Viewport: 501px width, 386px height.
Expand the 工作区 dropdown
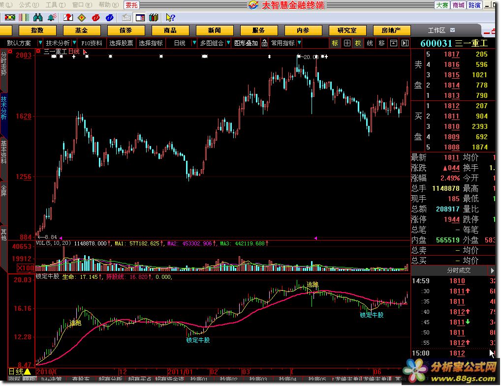point(452,30)
